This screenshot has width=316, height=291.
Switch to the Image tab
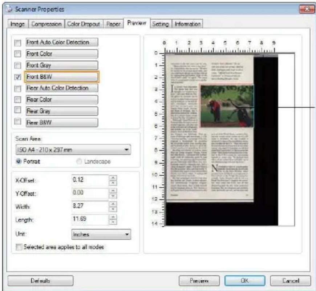(18, 24)
